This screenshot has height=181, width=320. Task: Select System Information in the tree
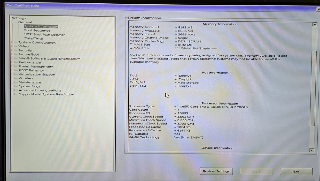click(x=41, y=26)
